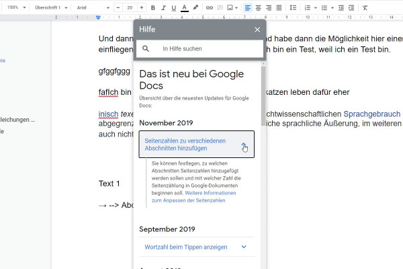403x269 pixels.
Task: Open the text color picker
Action: [x=184, y=8]
